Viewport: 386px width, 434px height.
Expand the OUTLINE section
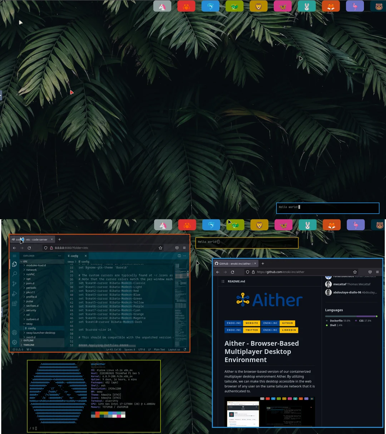pos(28,340)
